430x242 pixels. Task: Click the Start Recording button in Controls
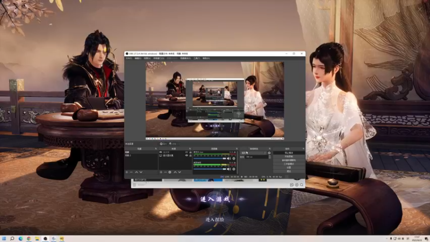289,156
